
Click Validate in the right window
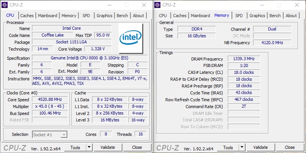pyautogui.click(x=260, y=147)
